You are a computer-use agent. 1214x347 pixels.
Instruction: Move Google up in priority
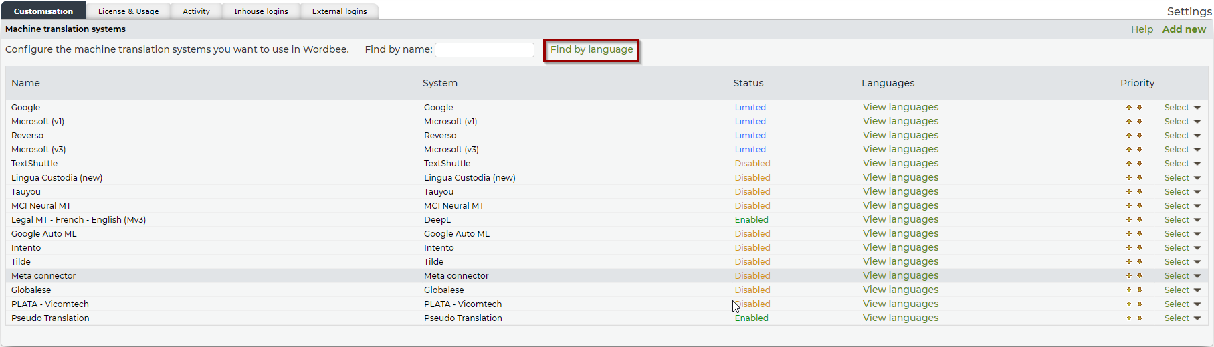coord(1129,108)
